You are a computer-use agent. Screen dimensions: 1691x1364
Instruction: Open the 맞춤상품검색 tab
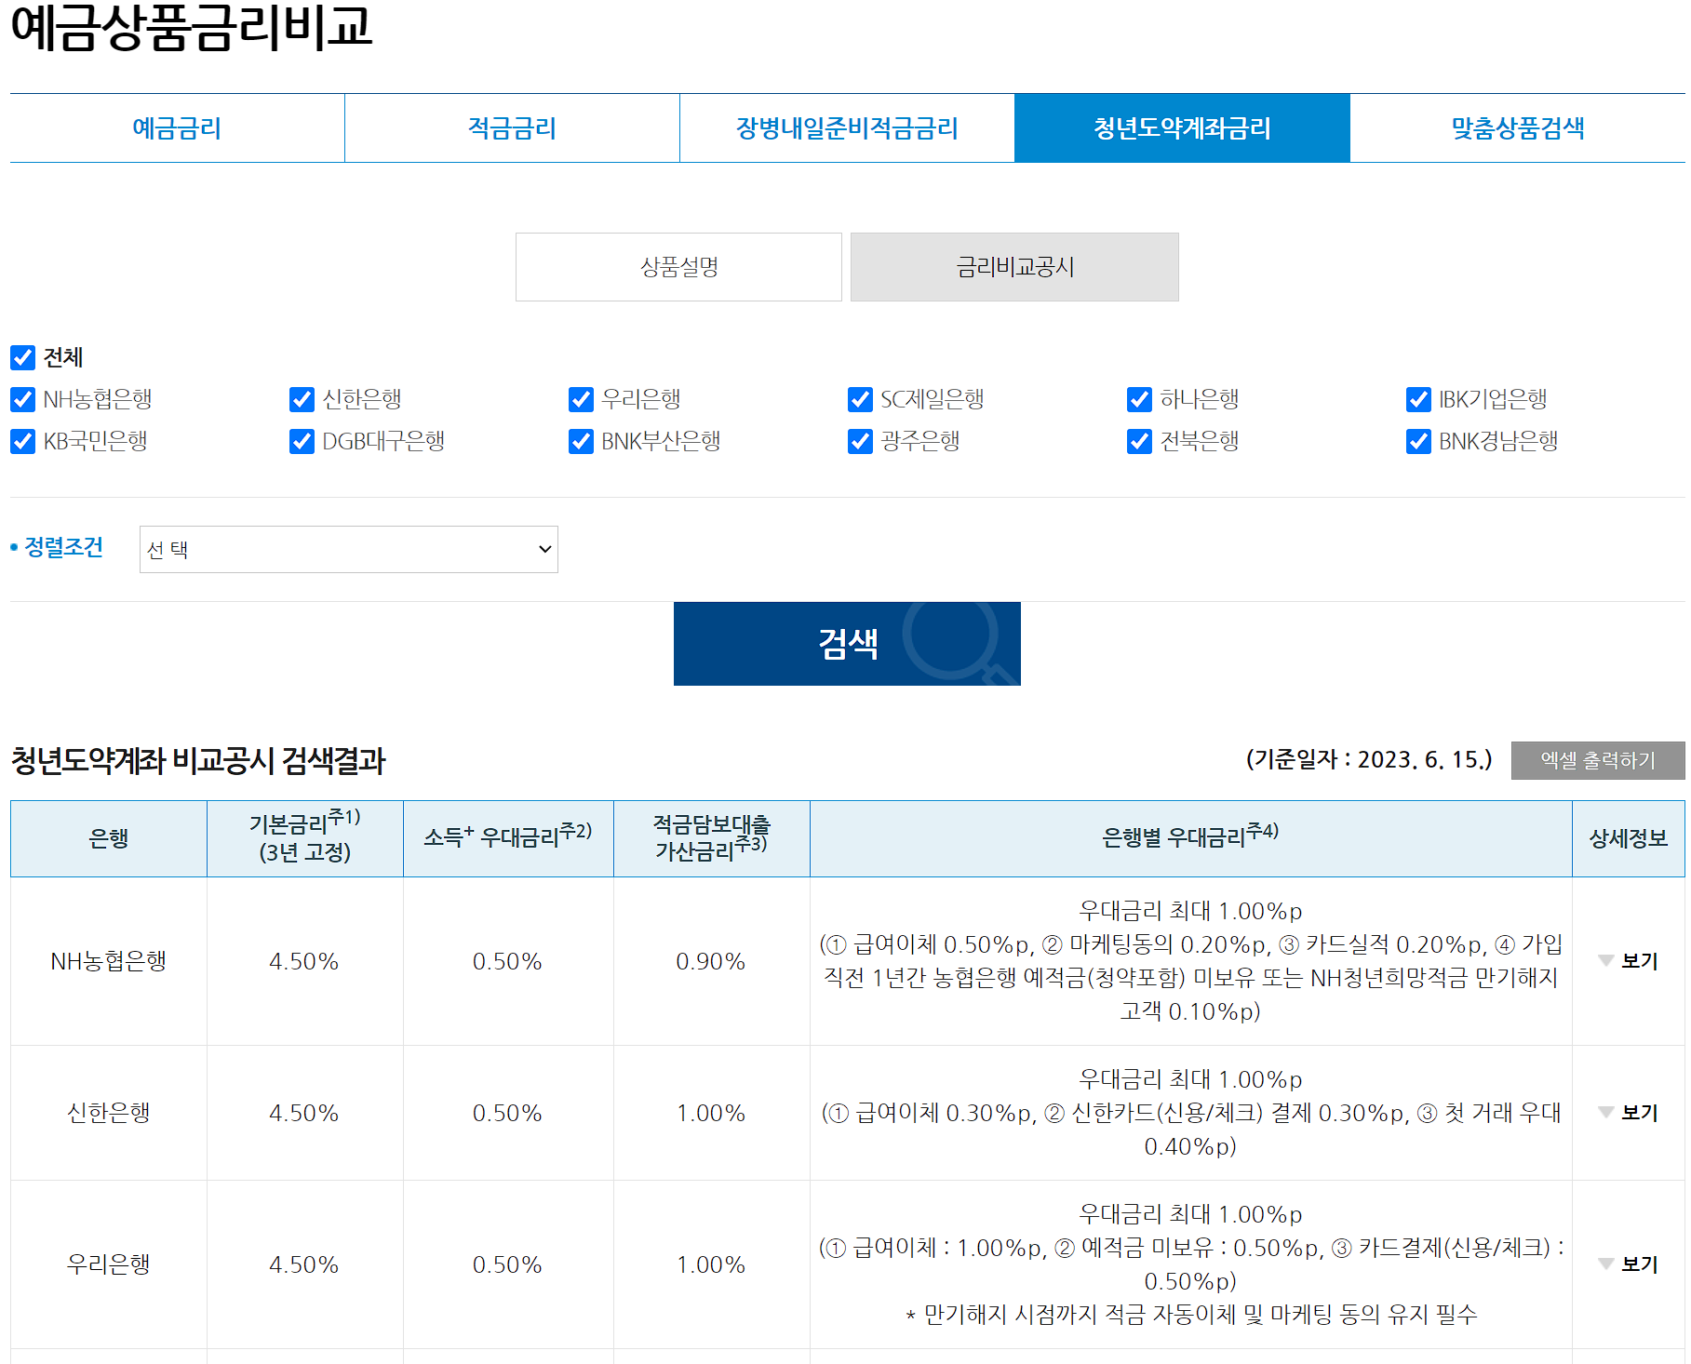(x=1516, y=128)
